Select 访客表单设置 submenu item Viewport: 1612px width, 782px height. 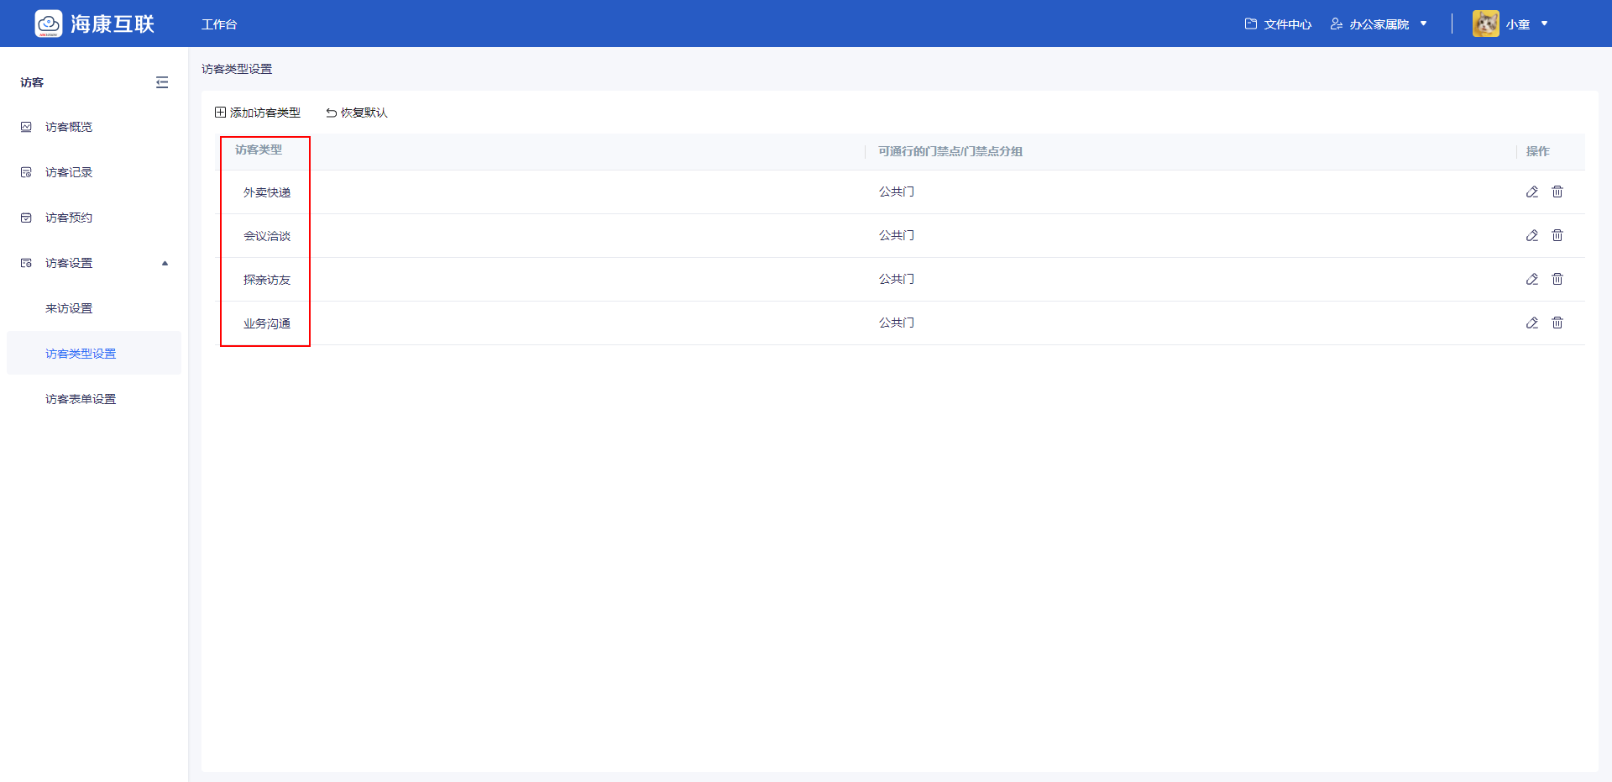(x=81, y=399)
